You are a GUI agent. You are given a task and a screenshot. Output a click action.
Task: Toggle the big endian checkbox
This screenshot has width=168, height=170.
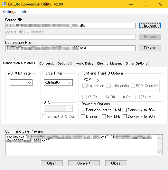84,86
